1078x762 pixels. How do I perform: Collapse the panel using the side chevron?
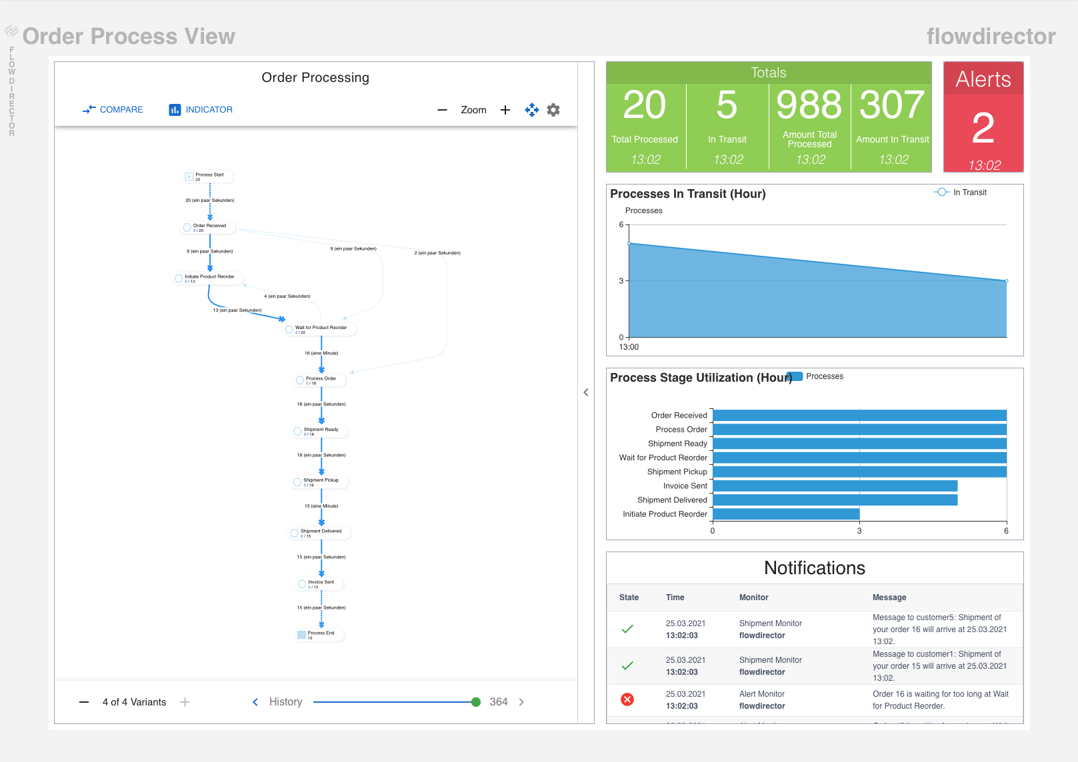[586, 392]
